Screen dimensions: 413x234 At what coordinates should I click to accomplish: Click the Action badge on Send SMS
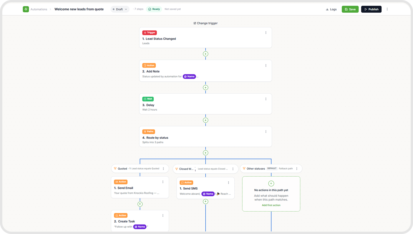(186, 183)
